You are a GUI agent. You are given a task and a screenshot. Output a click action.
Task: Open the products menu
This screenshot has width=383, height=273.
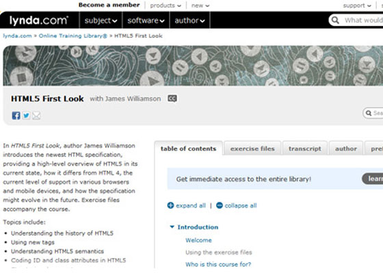(x=166, y=5)
